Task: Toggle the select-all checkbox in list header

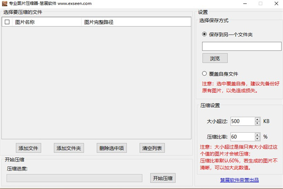Action: (x=7, y=22)
